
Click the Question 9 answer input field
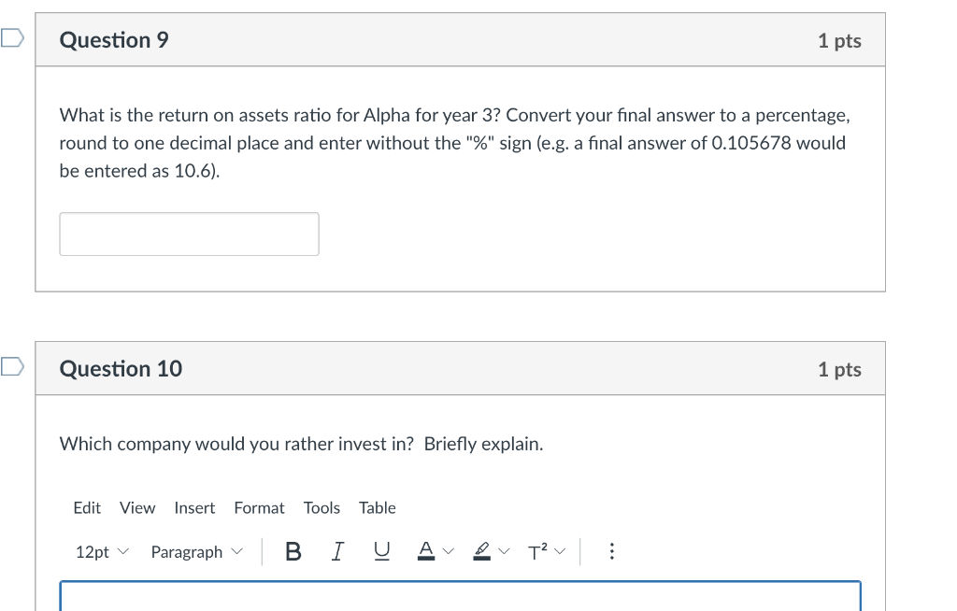189,234
